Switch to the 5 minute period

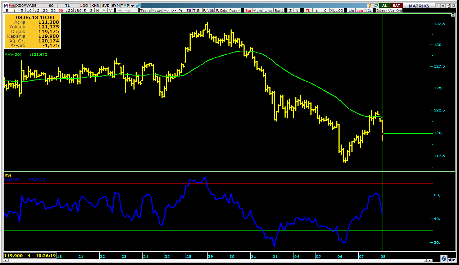click(22, 10)
